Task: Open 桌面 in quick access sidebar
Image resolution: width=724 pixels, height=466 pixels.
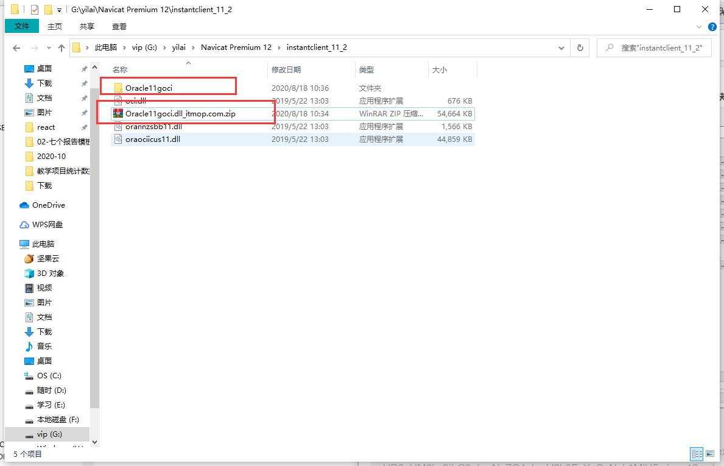Action: [44, 69]
